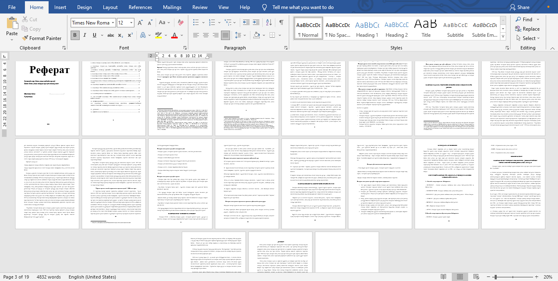Screen dimensions: 558x281
Task: Apply the Heading 1 style
Action: coord(367,29)
